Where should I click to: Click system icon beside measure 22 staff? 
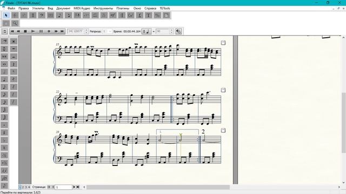tap(223, 90)
